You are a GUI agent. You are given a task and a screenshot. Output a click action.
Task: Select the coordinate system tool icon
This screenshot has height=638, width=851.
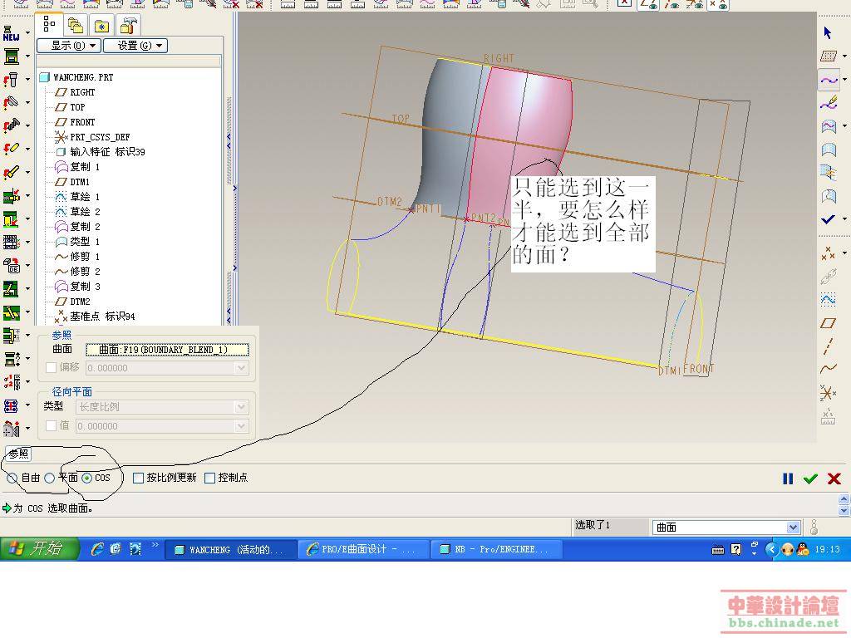(x=828, y=393)
